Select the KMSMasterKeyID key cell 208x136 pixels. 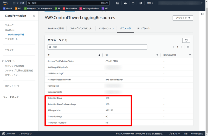click(x=56, y=74)
